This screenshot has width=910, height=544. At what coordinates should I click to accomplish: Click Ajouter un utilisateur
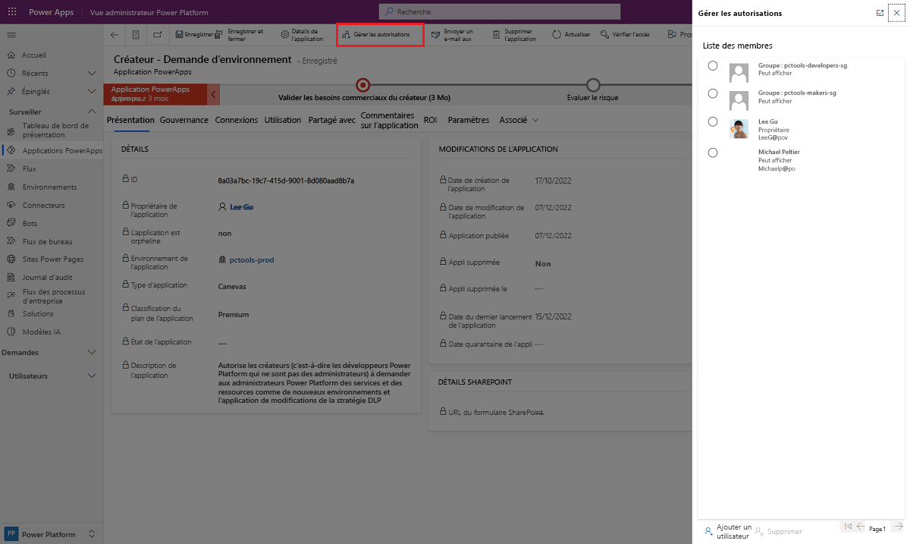728,531
